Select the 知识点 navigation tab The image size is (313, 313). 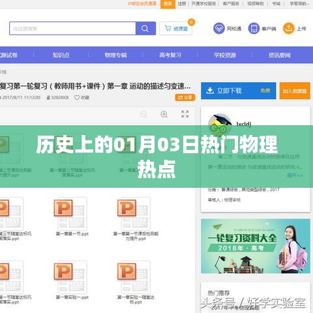(61, 55)
